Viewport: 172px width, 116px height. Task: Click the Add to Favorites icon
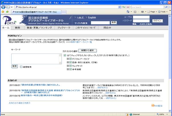coord(7,12)
